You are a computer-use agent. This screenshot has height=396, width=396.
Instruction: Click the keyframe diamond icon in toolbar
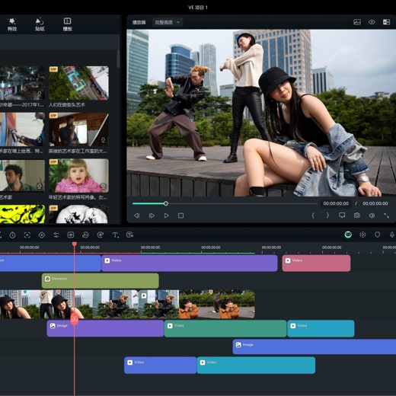pos(42,235)
